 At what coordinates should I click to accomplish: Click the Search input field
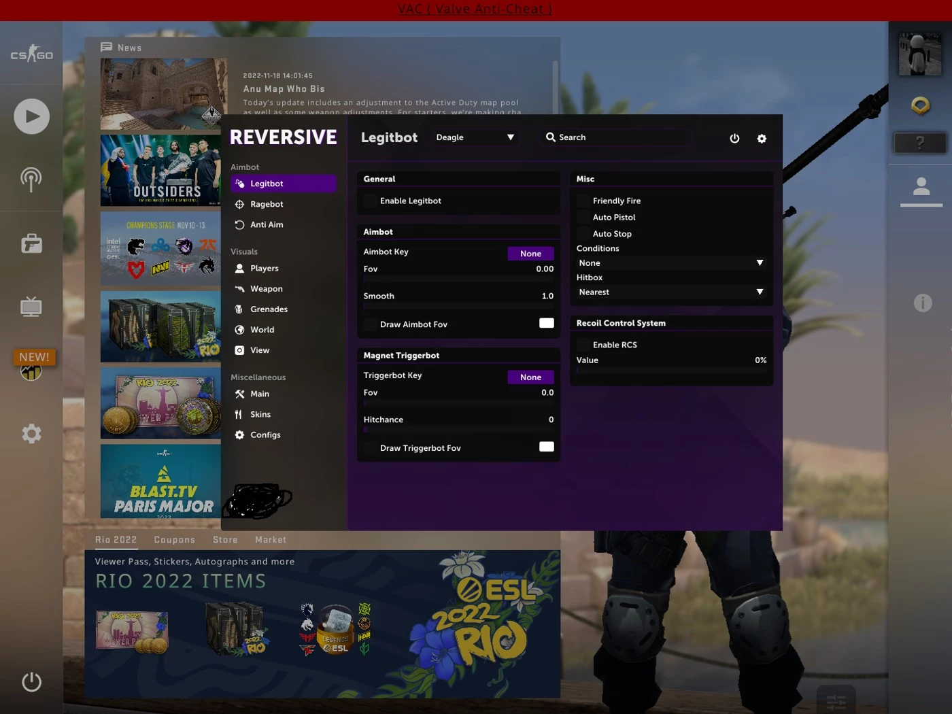click(x=615, y=137)
